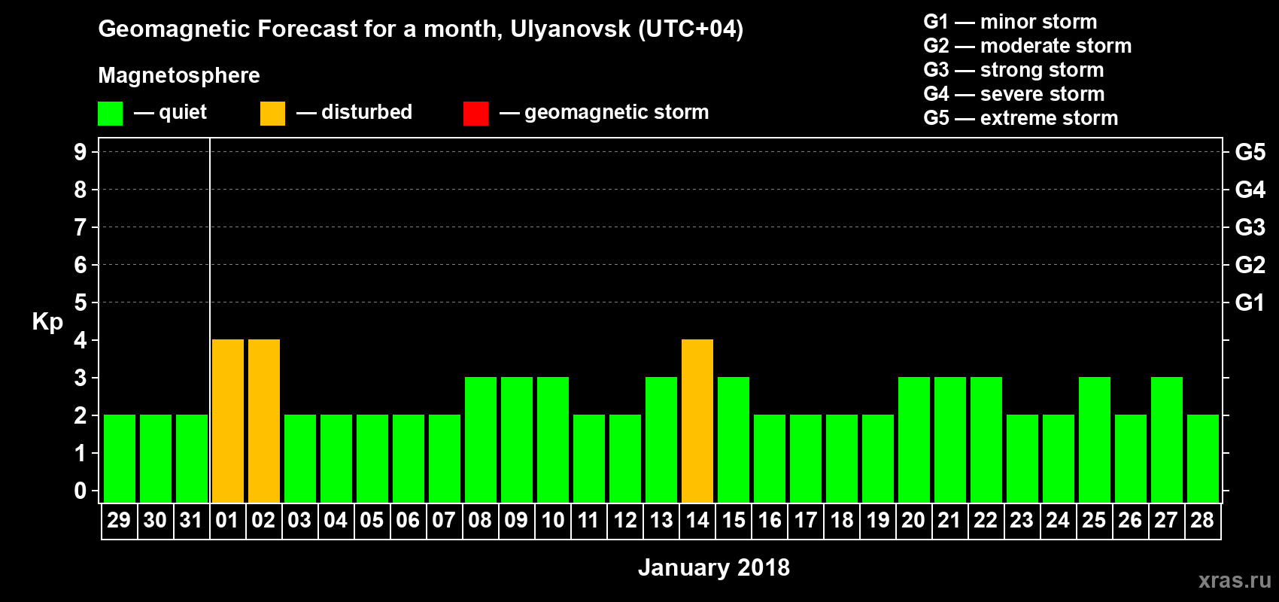This screenshot has width=1279, height=602.
Task: Select the orange bar for January 02
Action: click(264, 421)
